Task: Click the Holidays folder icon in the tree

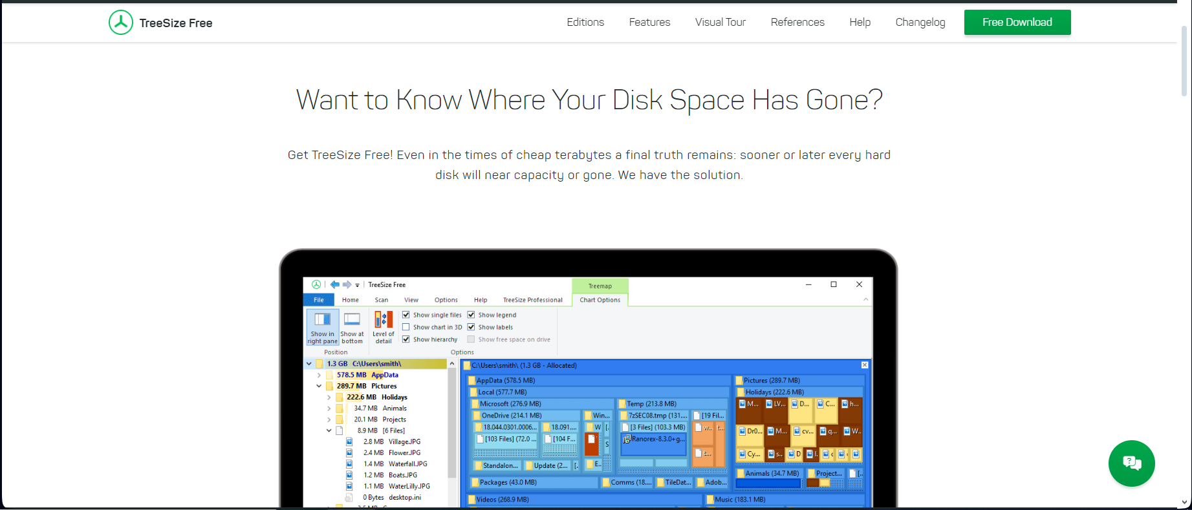Action: (340, 398)
